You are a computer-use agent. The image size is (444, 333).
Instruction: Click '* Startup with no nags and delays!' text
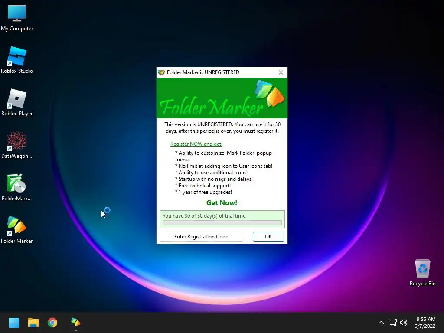(214, 179)
